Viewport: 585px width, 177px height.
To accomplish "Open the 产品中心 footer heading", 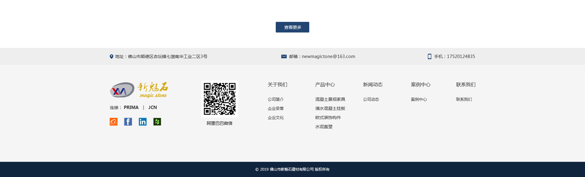I will click(x=325, y=85).
